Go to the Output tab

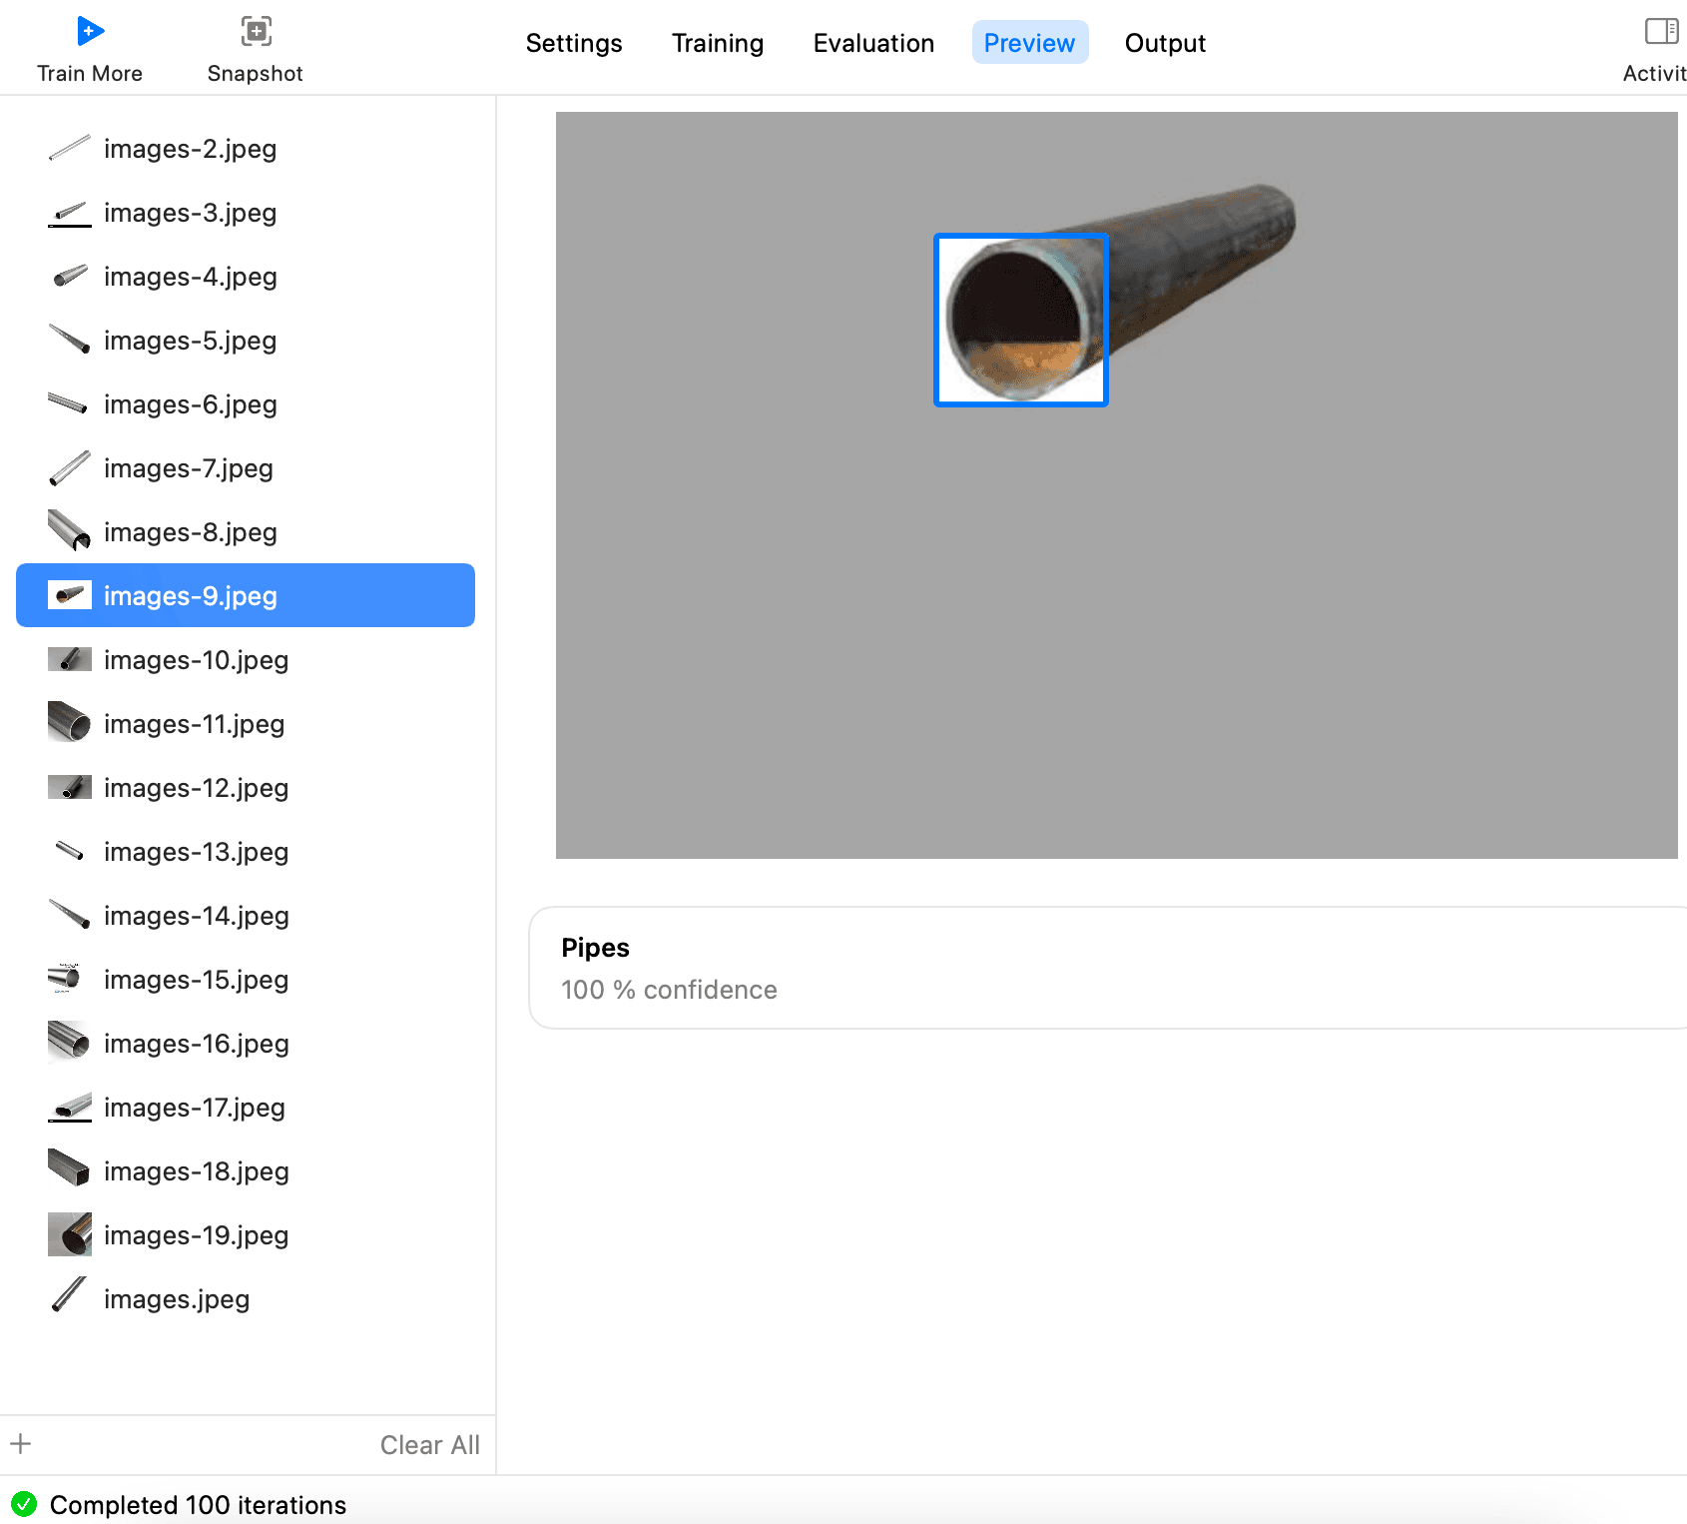tap(1165, 43)
